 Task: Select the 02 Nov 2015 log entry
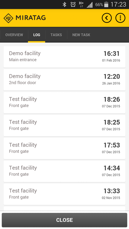click(x=64, y=195)
